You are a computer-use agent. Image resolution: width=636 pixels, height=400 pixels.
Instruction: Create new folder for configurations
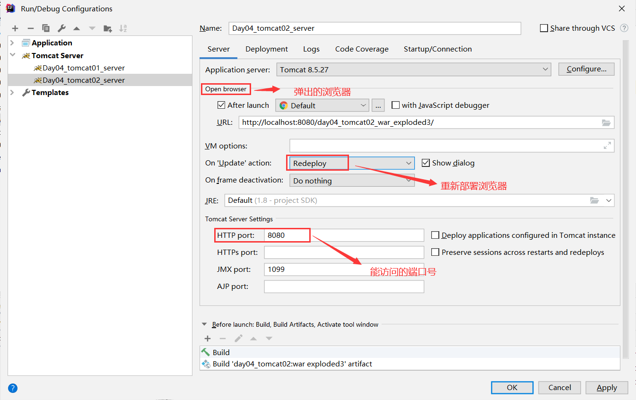[x=108, y=28]
